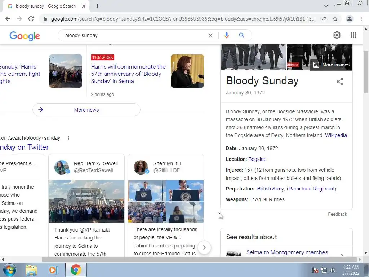The width and height of the screenshot is (369, 277).
Task: Share the Bloody Sunday knowledge panel
Action: pyautogui.click(x=339, y=82)
